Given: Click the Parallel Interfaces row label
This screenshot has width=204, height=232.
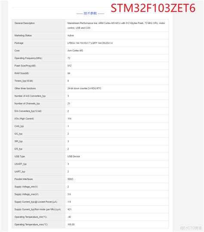Looking at the screenshot, I should (x=24, y=179).
